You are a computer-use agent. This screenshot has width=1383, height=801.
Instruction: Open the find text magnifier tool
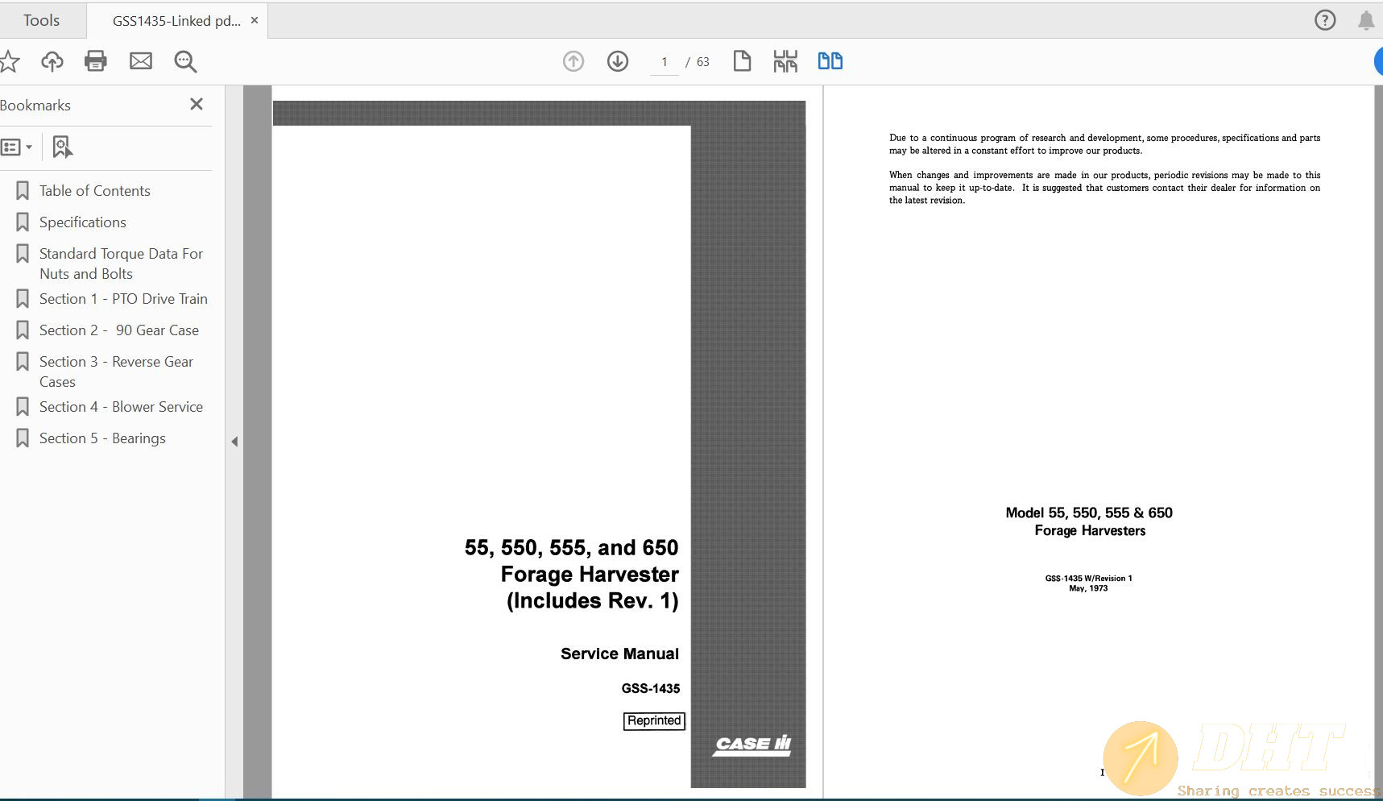pos(185,61)
